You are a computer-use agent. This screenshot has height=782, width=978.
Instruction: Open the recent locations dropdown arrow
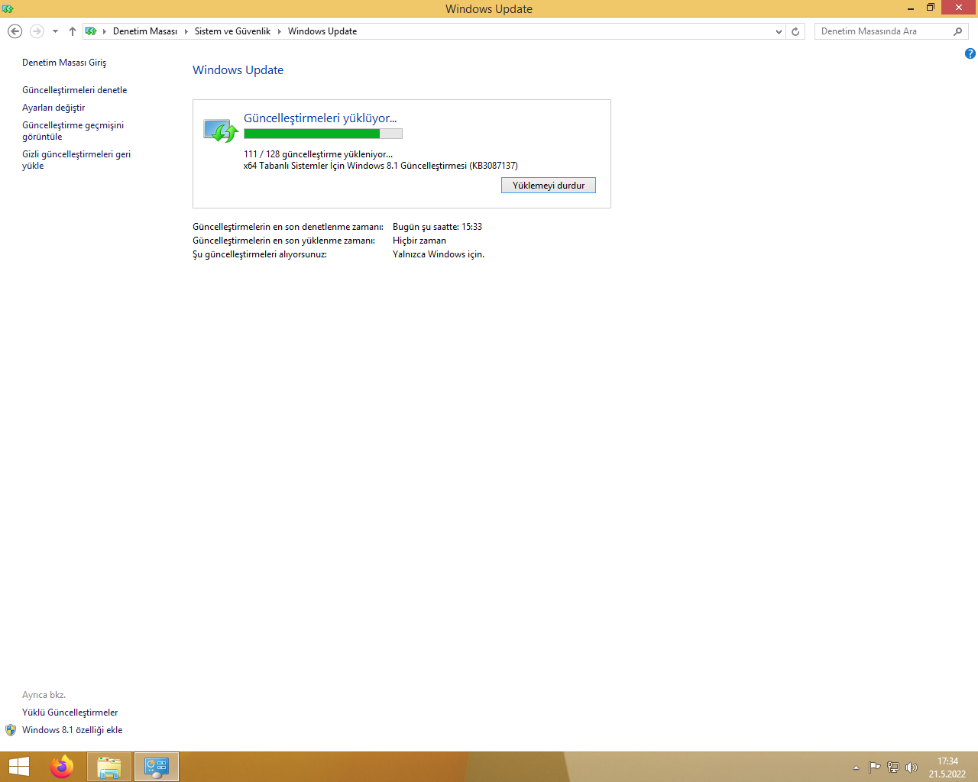click(x=55, y=31)
